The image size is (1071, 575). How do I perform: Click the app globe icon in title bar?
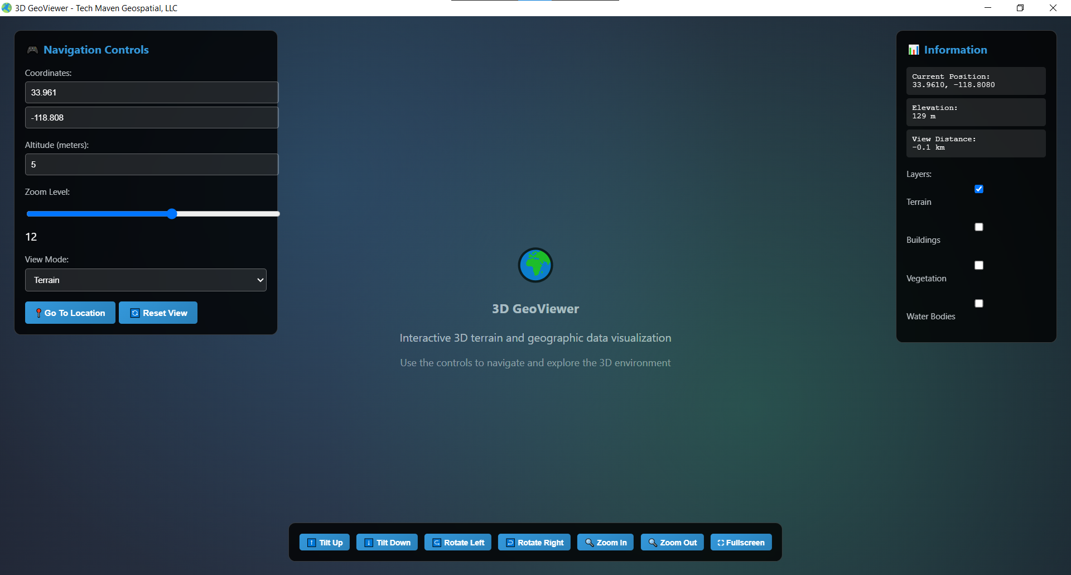click(7, 8)
